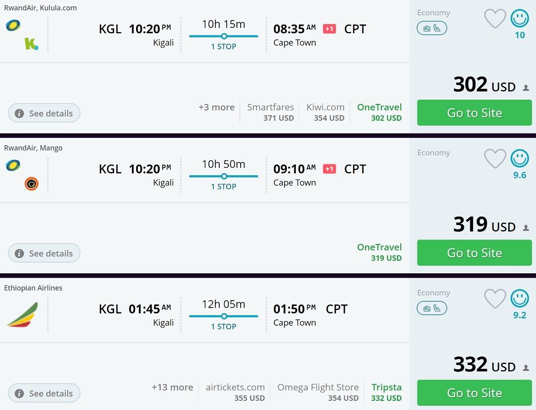This screenshot has width=536, height=410.
Task: Click baggage amenities icon on Ethiopian flight
Action: tap(431, 308)
